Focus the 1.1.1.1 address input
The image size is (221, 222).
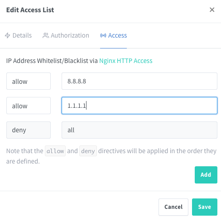tap(139, 106)
